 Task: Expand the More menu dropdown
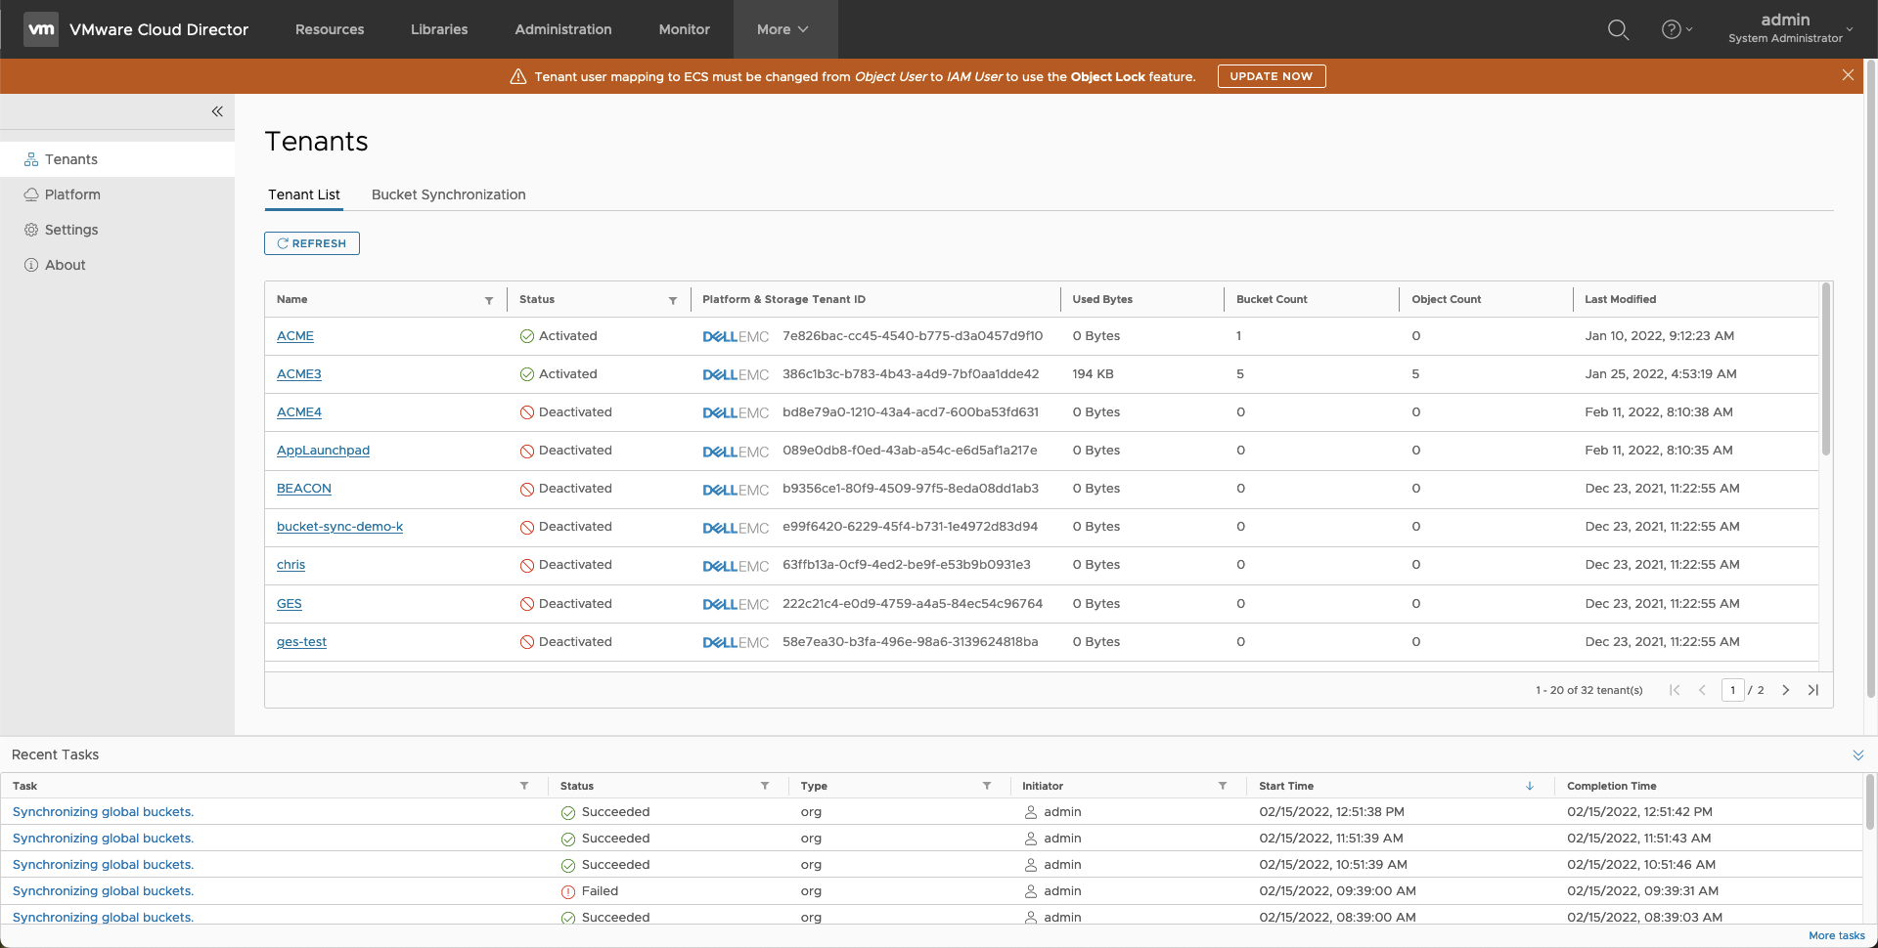coord(782,29)
